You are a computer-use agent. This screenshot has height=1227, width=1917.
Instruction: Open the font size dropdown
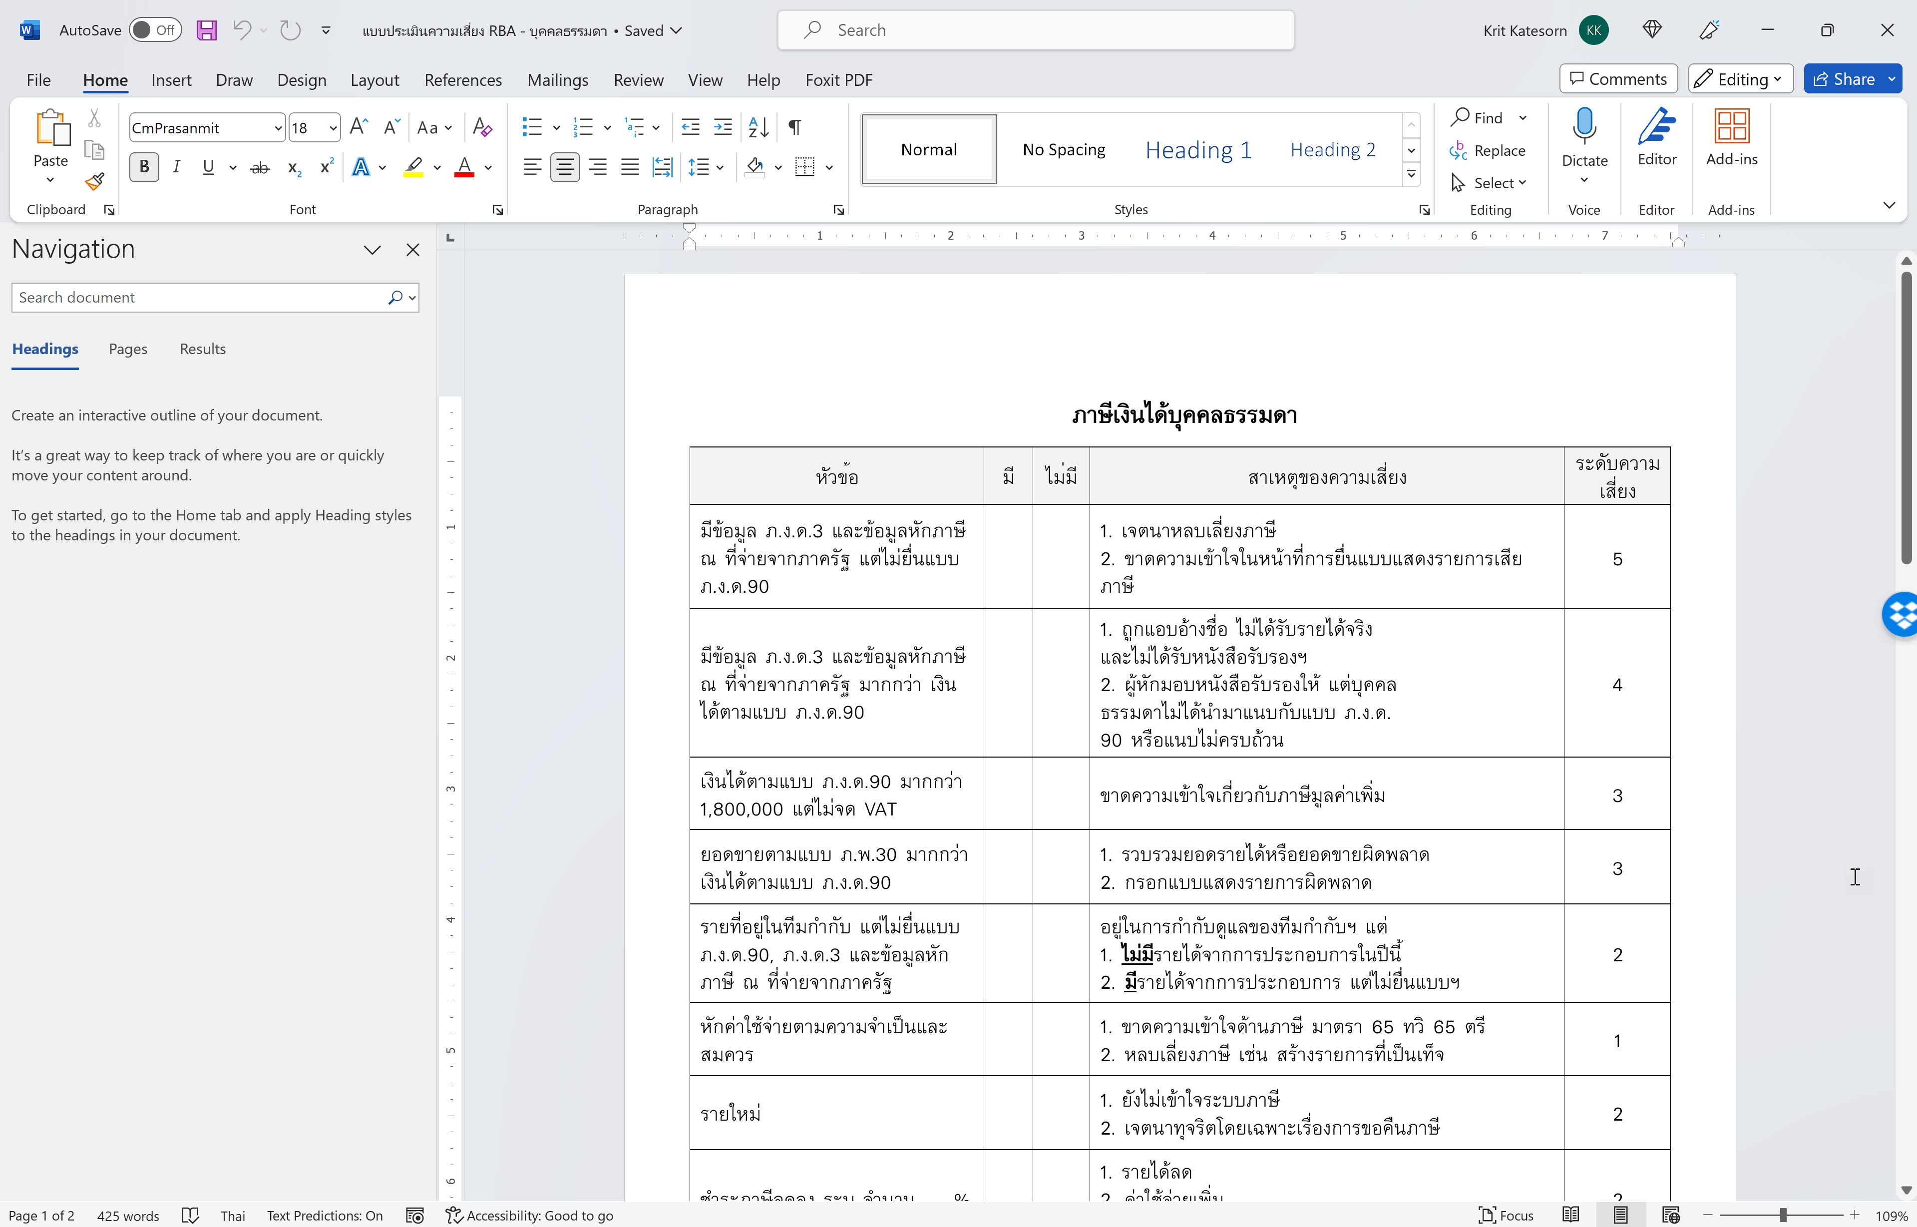click(x=332, y=127)
